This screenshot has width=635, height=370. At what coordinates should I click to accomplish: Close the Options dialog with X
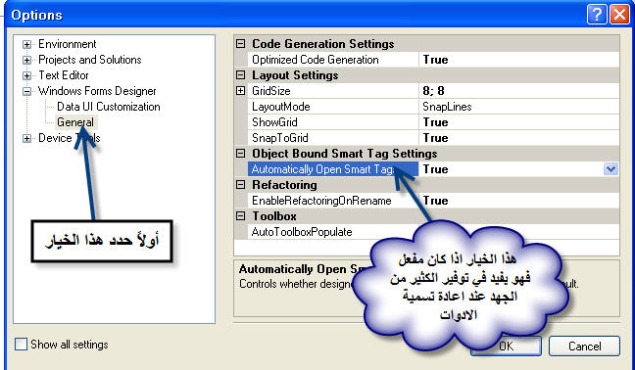click(619, 15)
